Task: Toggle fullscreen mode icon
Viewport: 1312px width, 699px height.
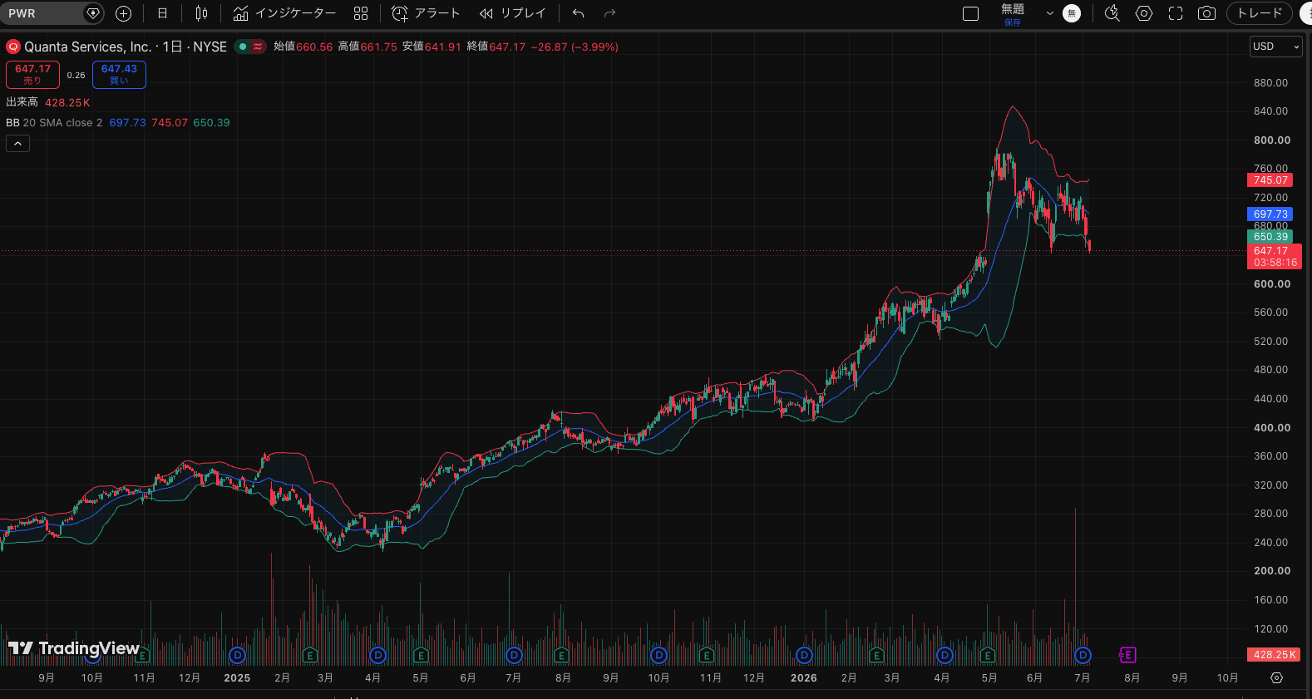Action: [x=1176, y=13]
